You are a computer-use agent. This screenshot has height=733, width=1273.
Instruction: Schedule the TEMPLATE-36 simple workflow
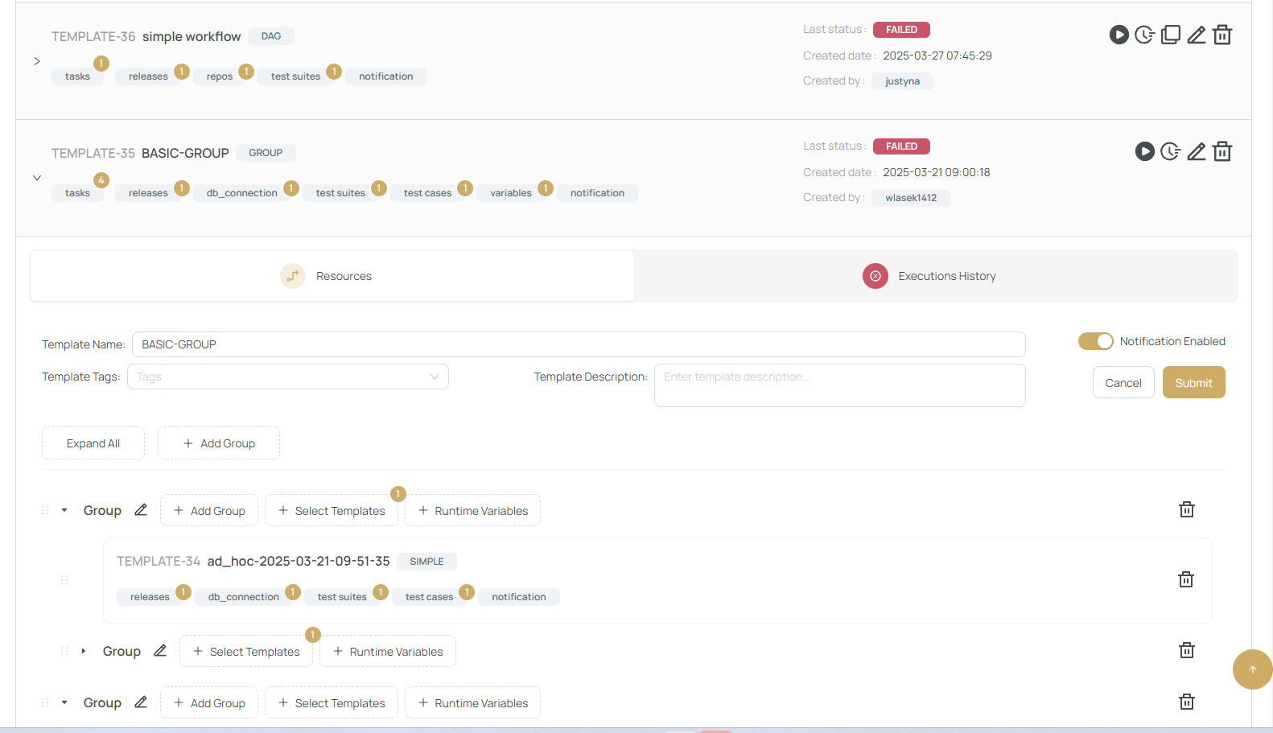(1144, 35)
